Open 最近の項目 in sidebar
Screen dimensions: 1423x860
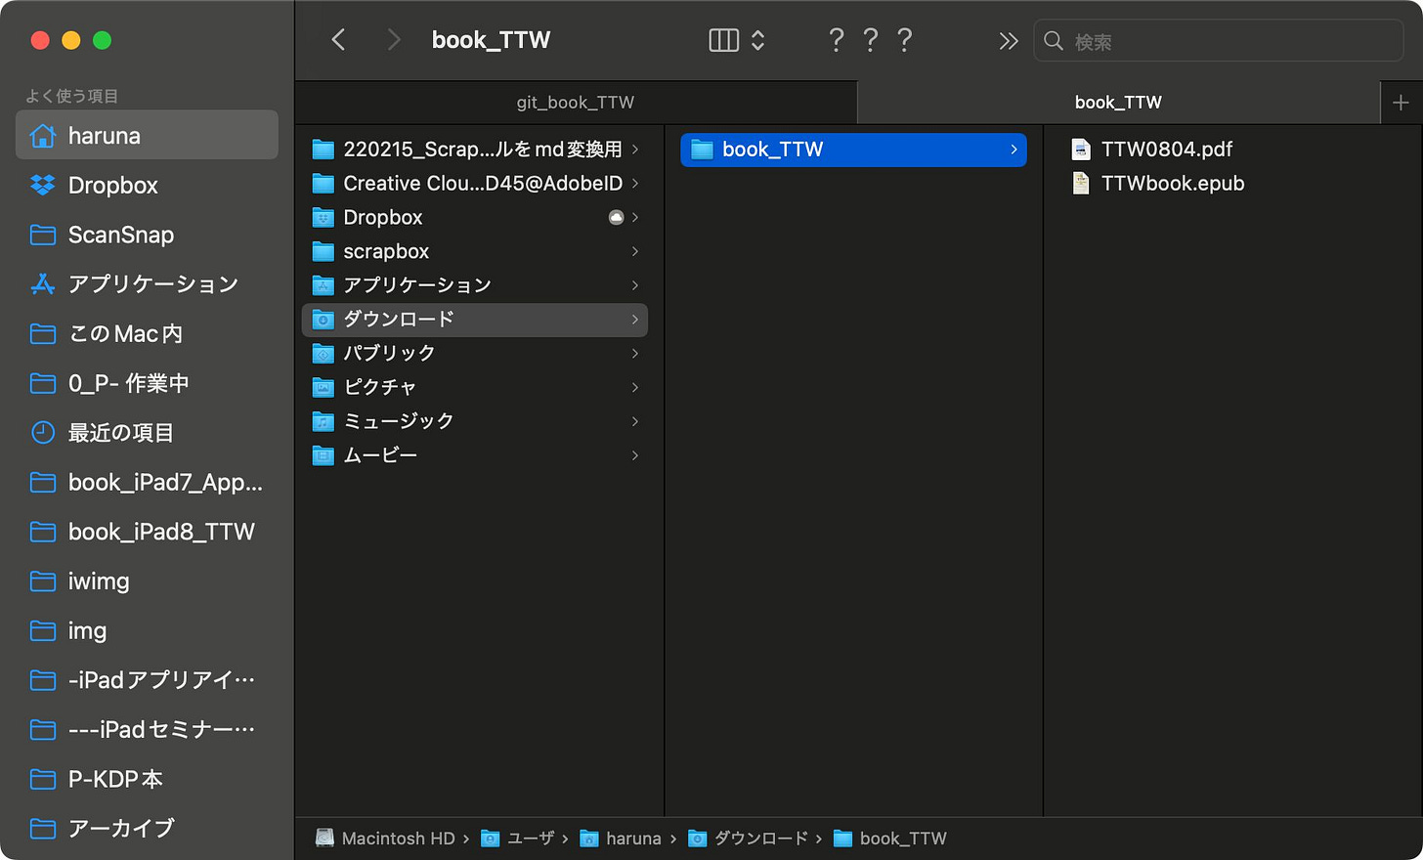[147, 433]
